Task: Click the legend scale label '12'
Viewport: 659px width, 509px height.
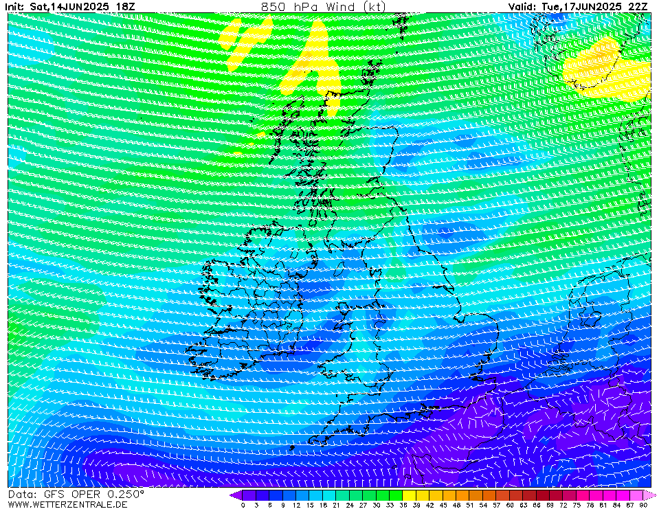Action: click(296, 505)
